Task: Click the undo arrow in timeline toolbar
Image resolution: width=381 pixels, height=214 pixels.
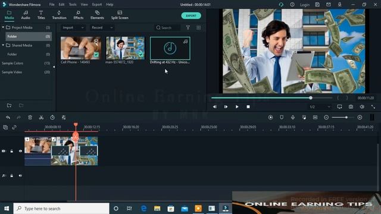Action: [8, 118]
